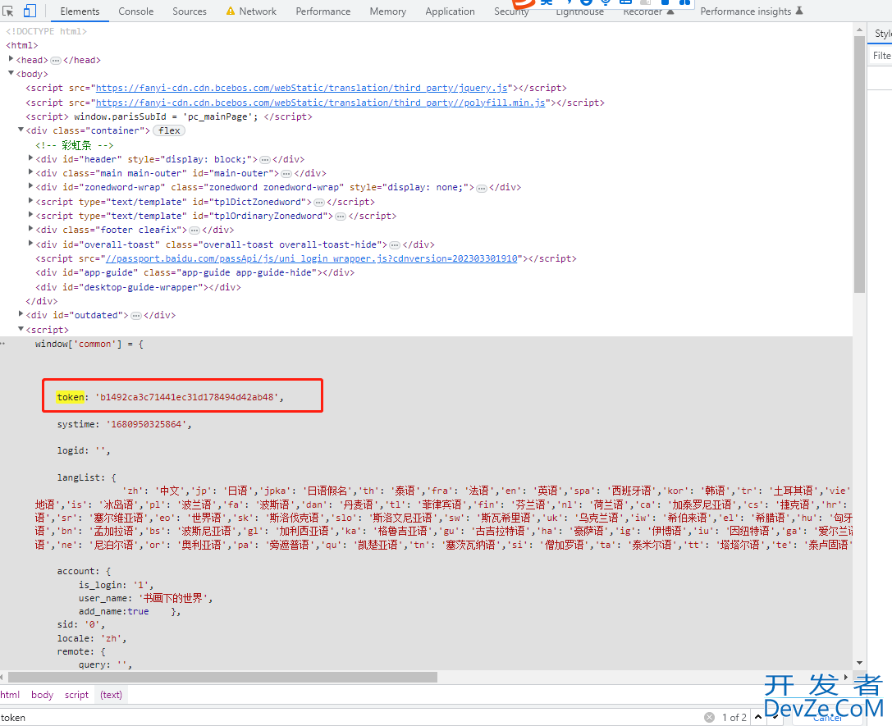Open the Sources tab
Viewport: 892px width, 726px height.
[x=190, y=11]
